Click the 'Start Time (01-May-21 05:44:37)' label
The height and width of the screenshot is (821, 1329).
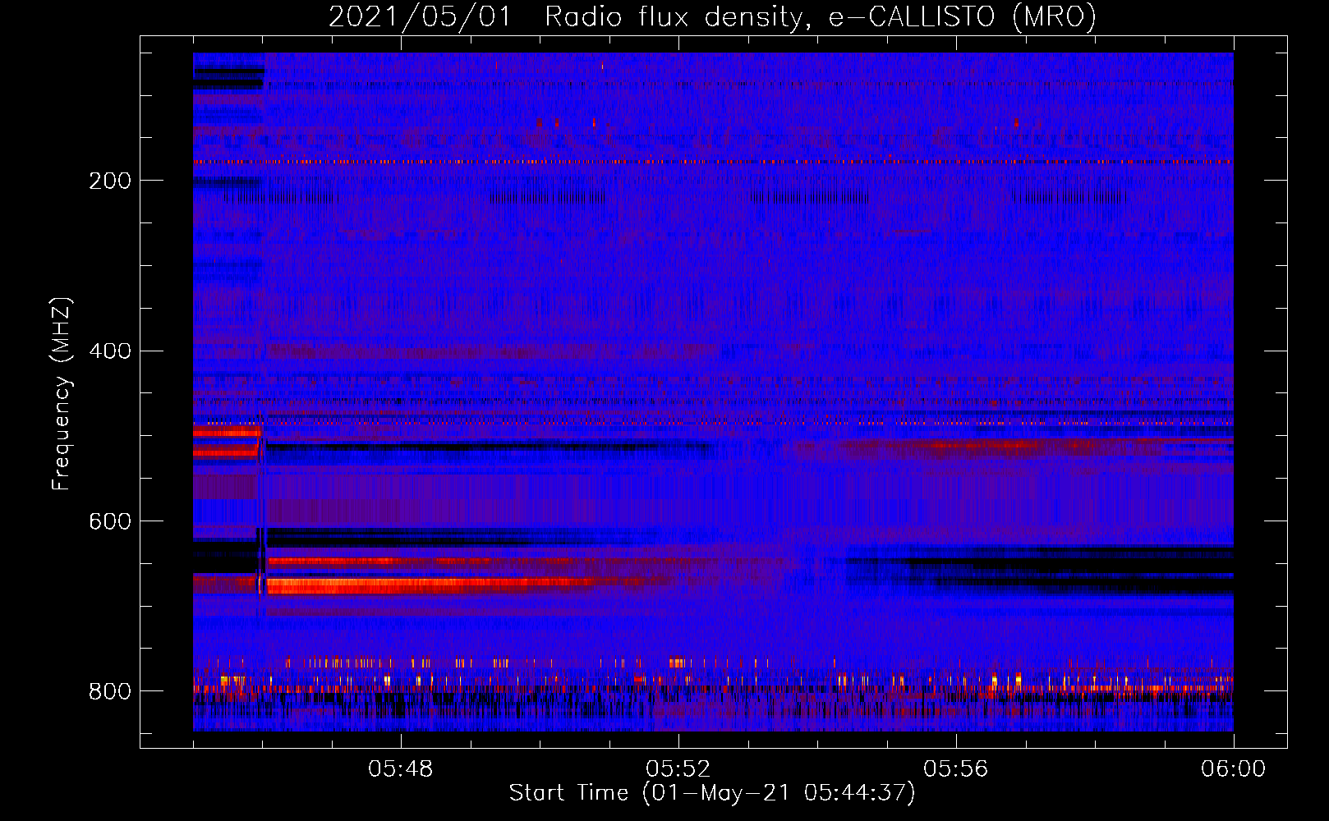[x=712, y=793]
